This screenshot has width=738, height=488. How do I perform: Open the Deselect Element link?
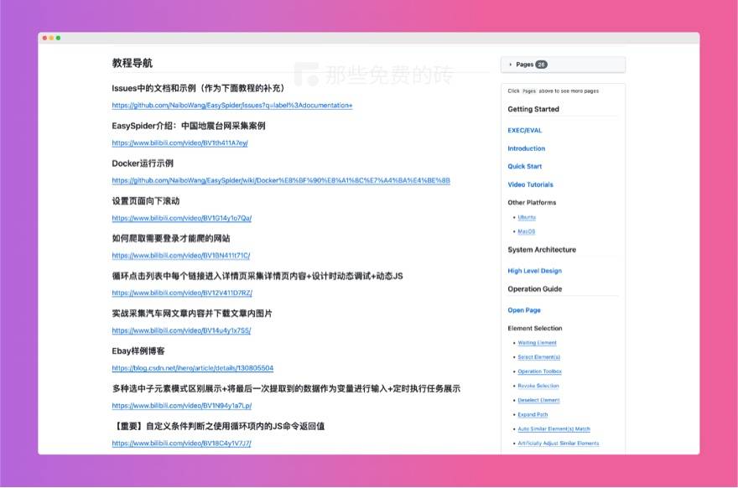[x=539, y=400]
